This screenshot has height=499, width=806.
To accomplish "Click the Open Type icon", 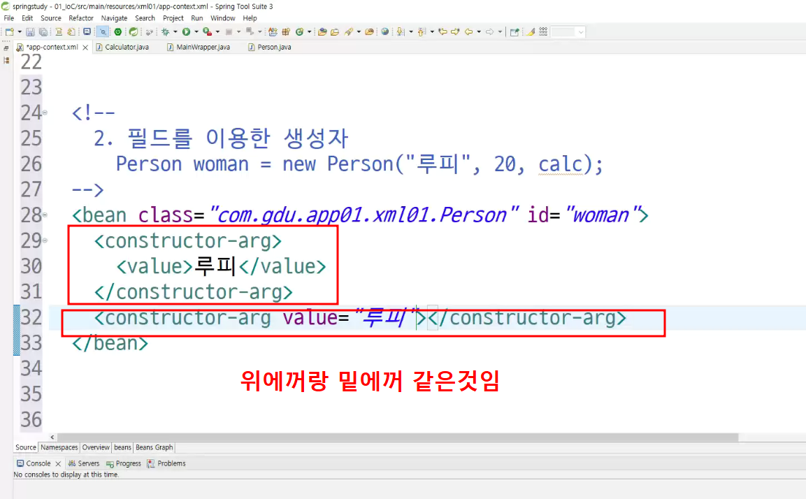I will click(x=322, y=32).
